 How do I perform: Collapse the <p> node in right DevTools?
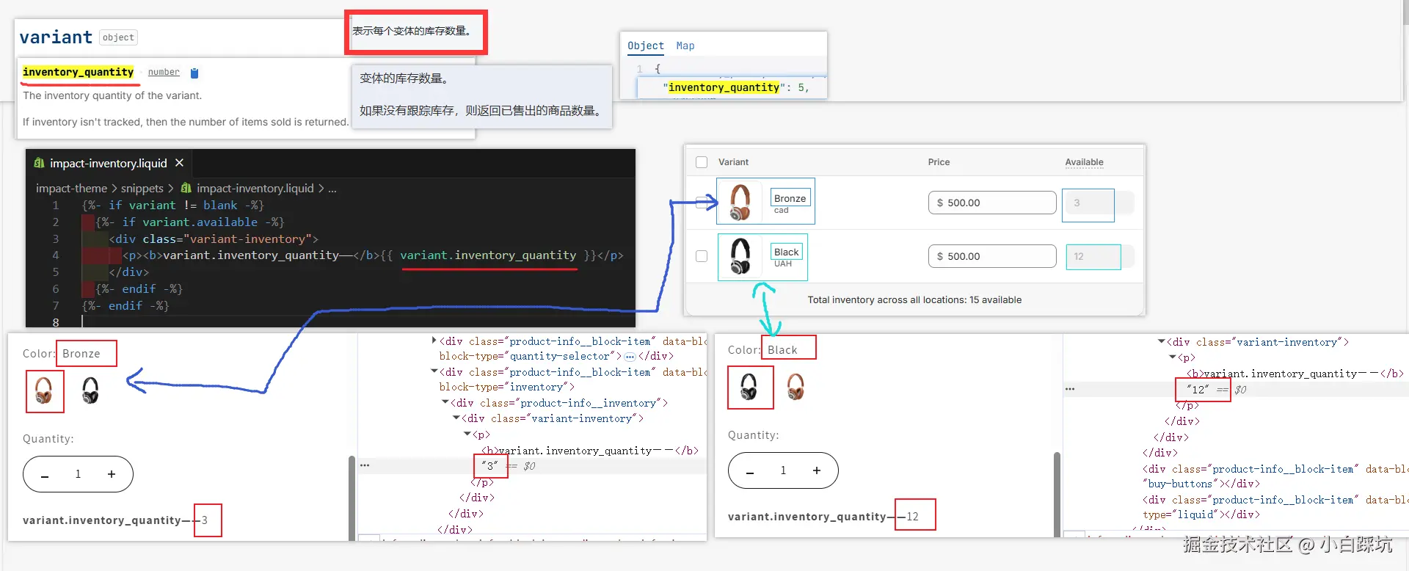(x=1173, y=357)
